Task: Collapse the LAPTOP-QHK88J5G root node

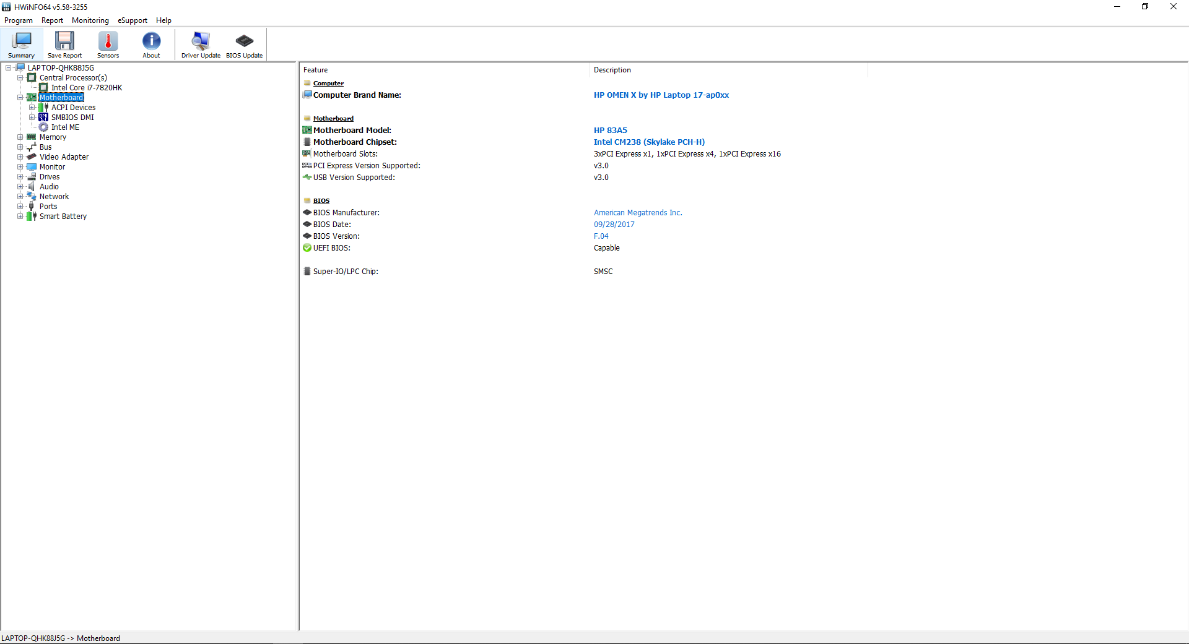Action: coord(8,68)
